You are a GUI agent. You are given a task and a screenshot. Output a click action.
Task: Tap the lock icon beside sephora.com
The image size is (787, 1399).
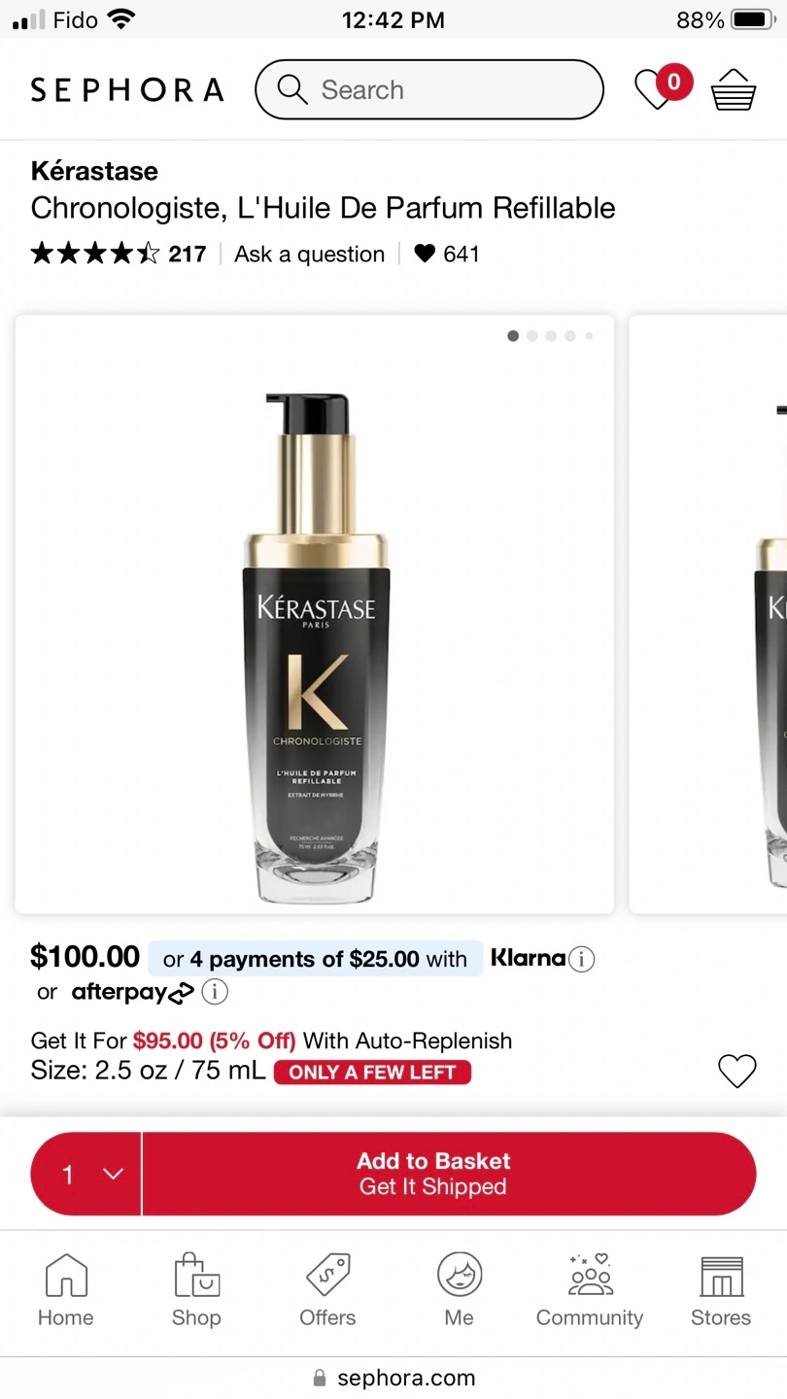[x=319, y=1379]
